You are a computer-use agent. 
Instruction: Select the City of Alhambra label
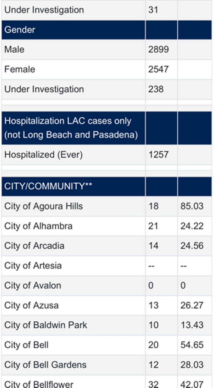(x=38, y=226)
